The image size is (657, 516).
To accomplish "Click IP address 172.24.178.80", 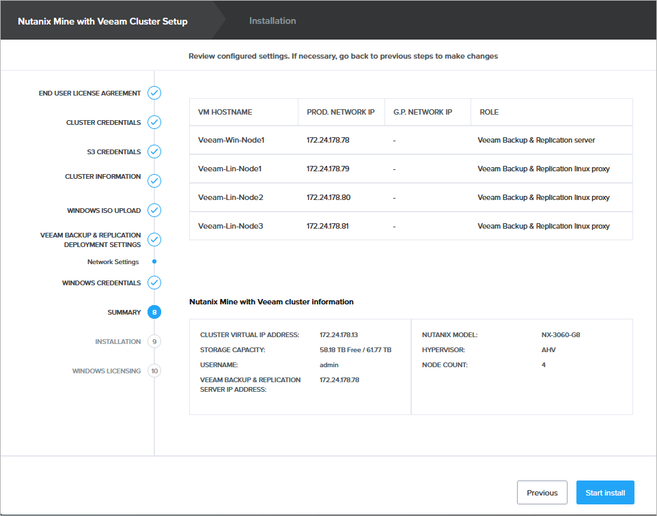I will (x=328, y=197).
